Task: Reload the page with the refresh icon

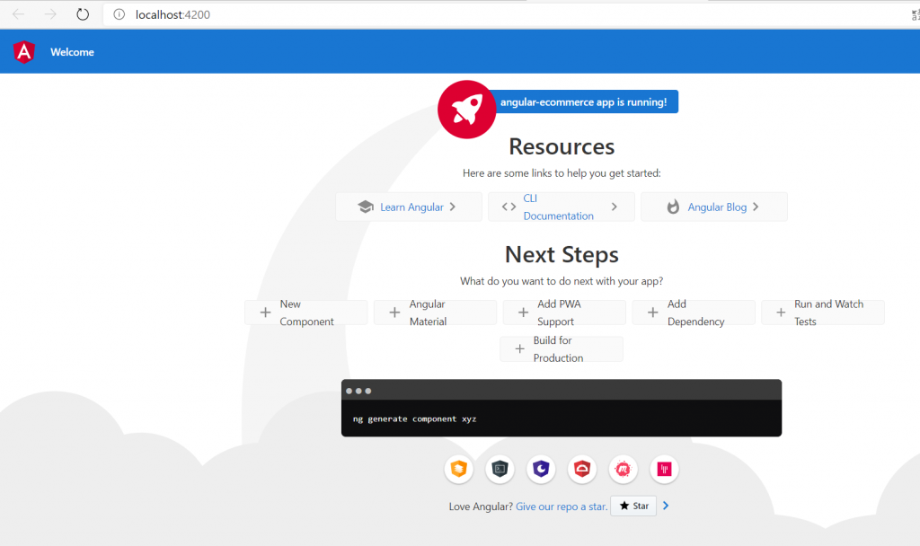Action: pos(83,14)
